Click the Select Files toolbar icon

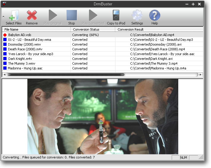pyautogui.click(x=14, y=15)
